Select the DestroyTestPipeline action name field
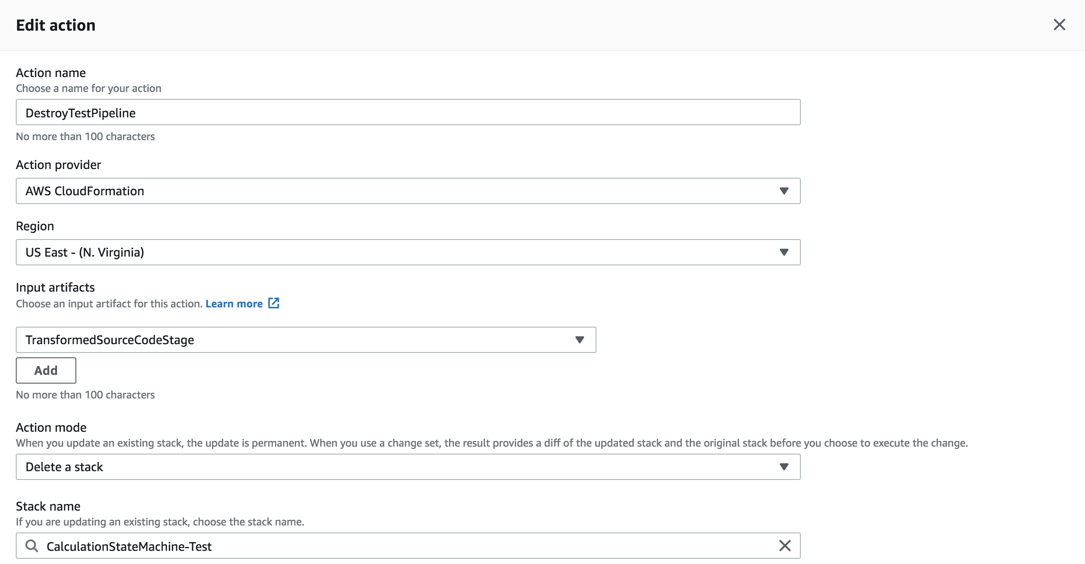 point(408,112)
